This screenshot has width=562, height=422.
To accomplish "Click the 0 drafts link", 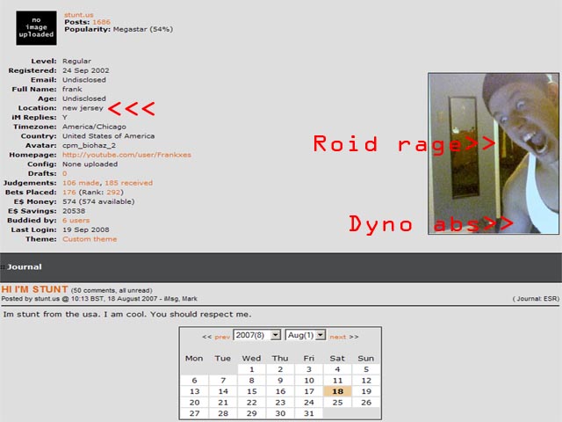I will (64, 173).
